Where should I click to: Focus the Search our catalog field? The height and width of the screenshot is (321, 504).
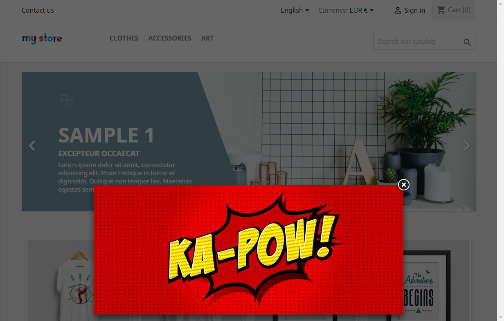(x=417, y=41)
